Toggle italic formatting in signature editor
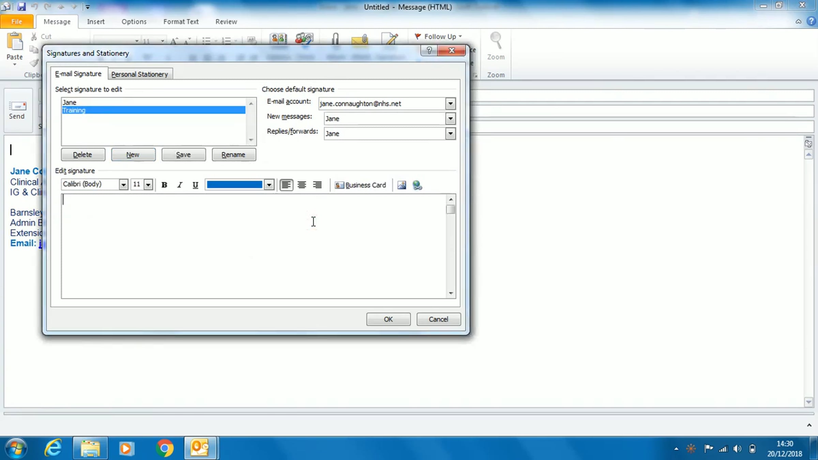 point(180,185)
